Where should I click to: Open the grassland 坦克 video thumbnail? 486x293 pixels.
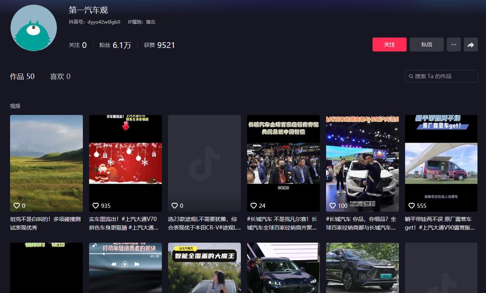tap(46, 163)
